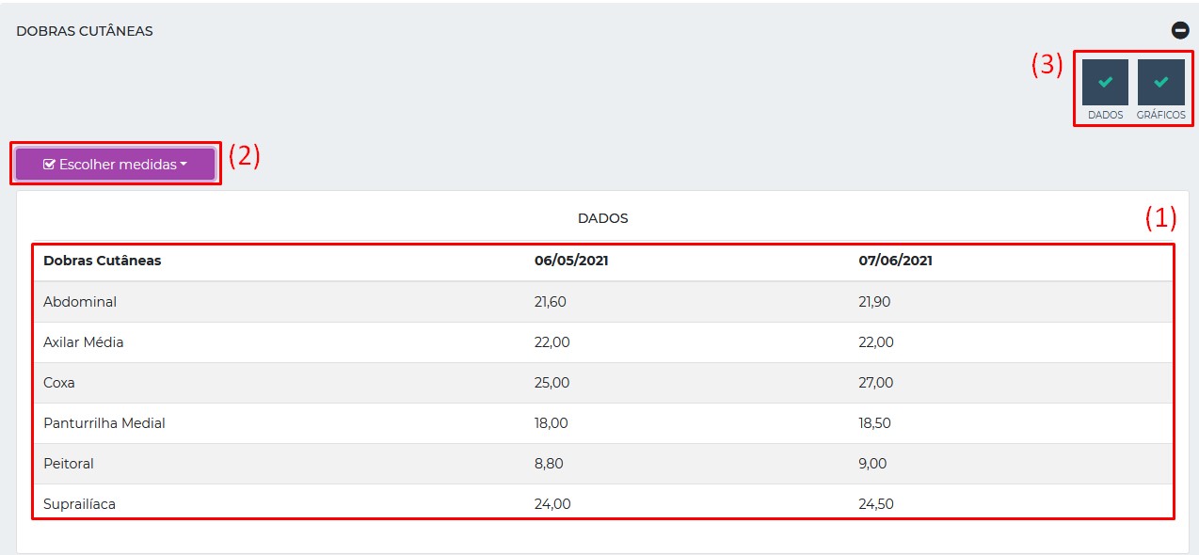Viewport: 1199px width, 555px height.
Task: Click the DADOS table title
Action: point(602,218)
